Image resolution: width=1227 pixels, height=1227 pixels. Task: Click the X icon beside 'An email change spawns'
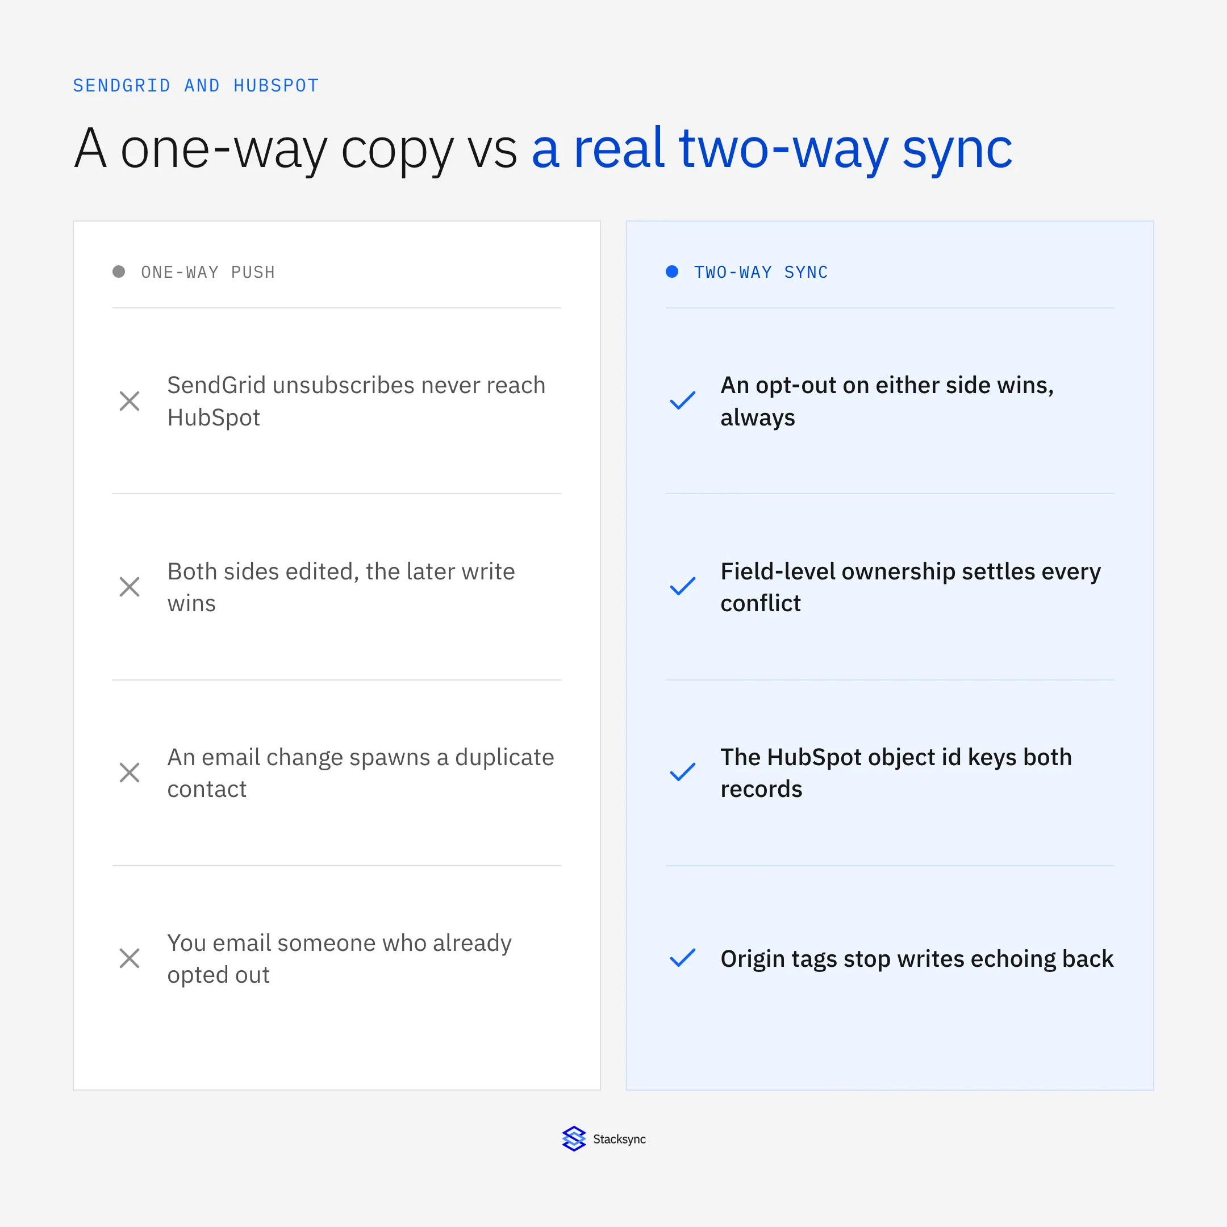tap(130, 773)
